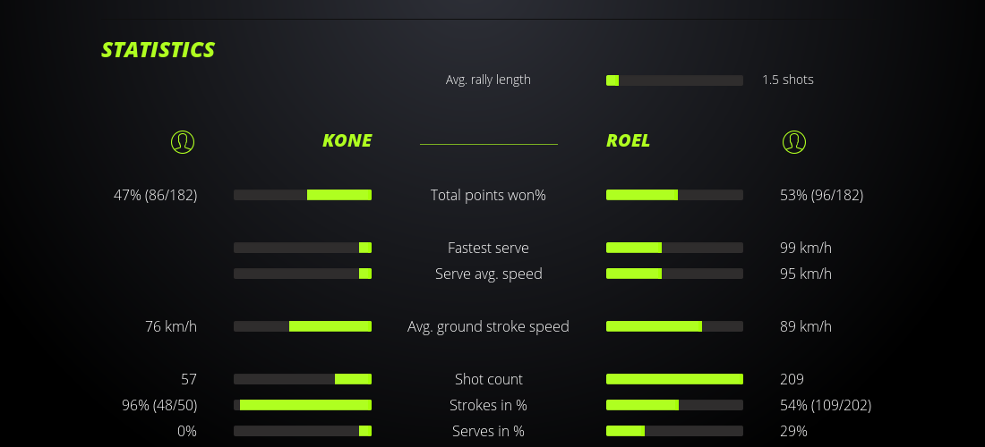Click Kone's Shot count bar
985x447 pixels.
[303, 379]
